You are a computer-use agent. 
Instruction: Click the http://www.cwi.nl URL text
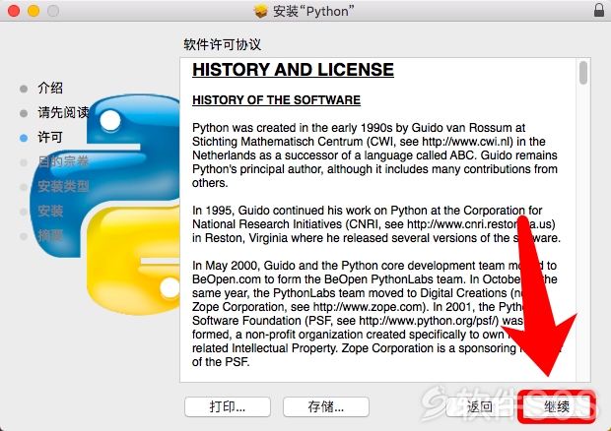tap(467, 142)
